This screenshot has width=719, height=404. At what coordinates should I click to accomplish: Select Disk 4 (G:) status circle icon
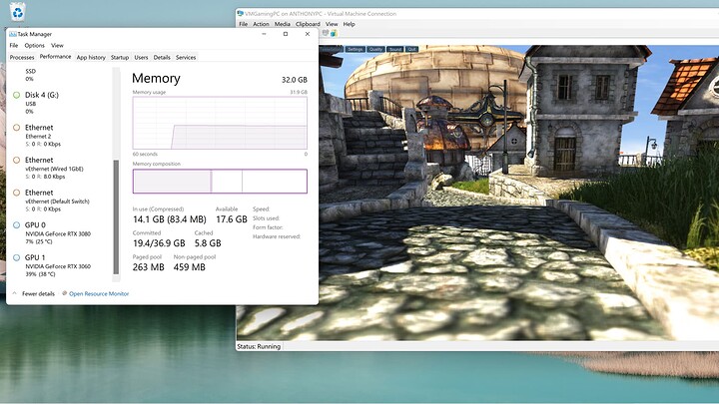tap(17, 95)
